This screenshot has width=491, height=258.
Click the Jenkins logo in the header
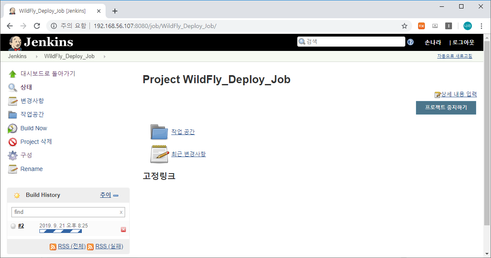tap(41, 42)
